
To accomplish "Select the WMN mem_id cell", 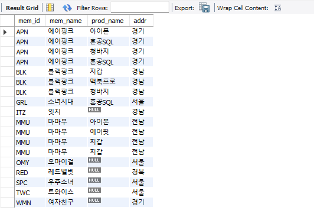I will tap(30, 202).
